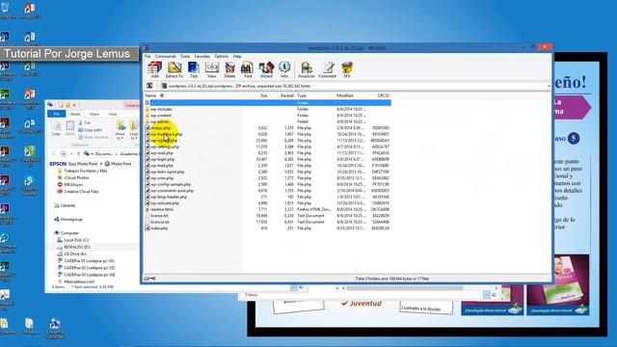Launch the Wizard toolbar icon
The image size is (617, 347).
tap(266, 69)
